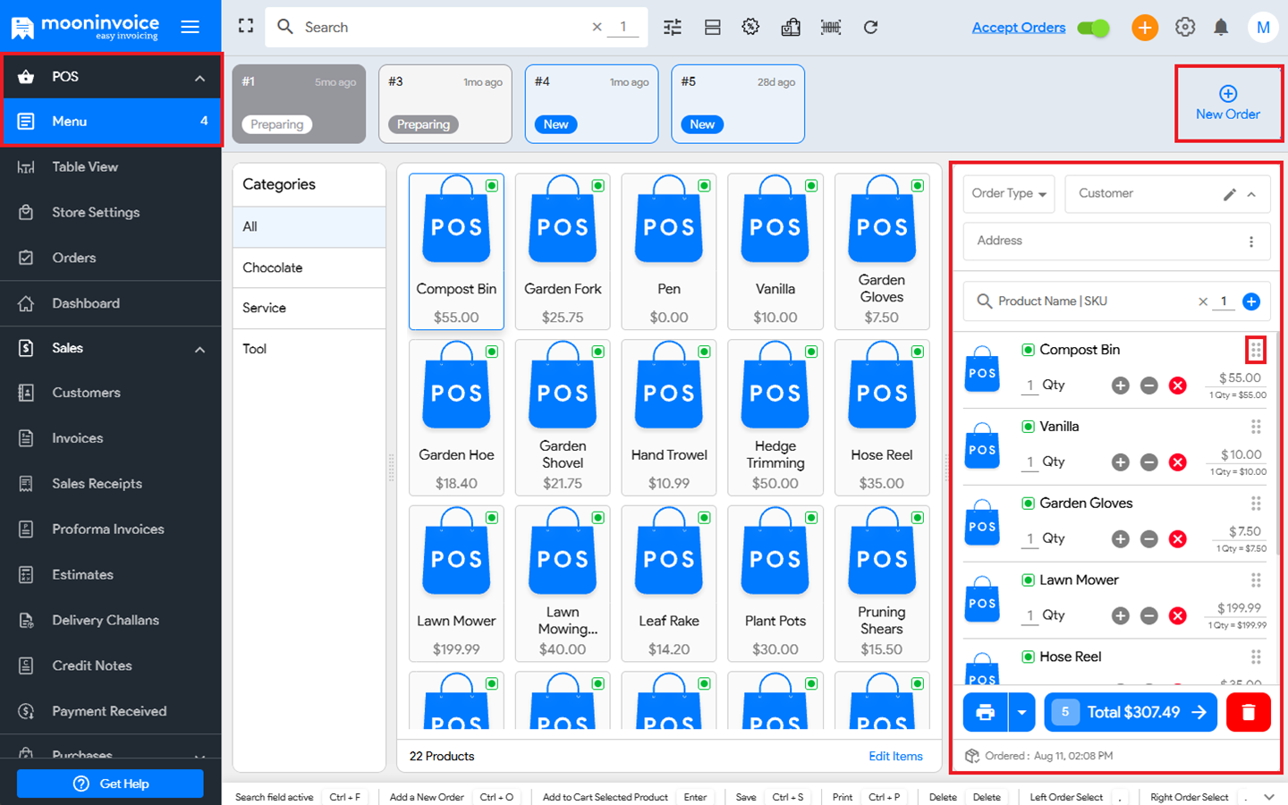1288x805 pixels.
Task: Click the refresh icon in toolbar
Action: pyautogui.click(x=870, y=27)
